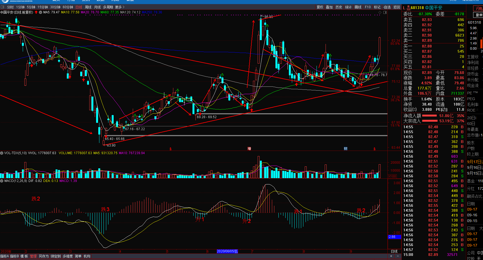
Task: Zoom out chart with minus button
Action: click(398, 256)
